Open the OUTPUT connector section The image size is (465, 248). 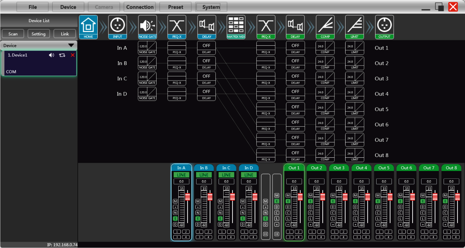tap(384, 27)
